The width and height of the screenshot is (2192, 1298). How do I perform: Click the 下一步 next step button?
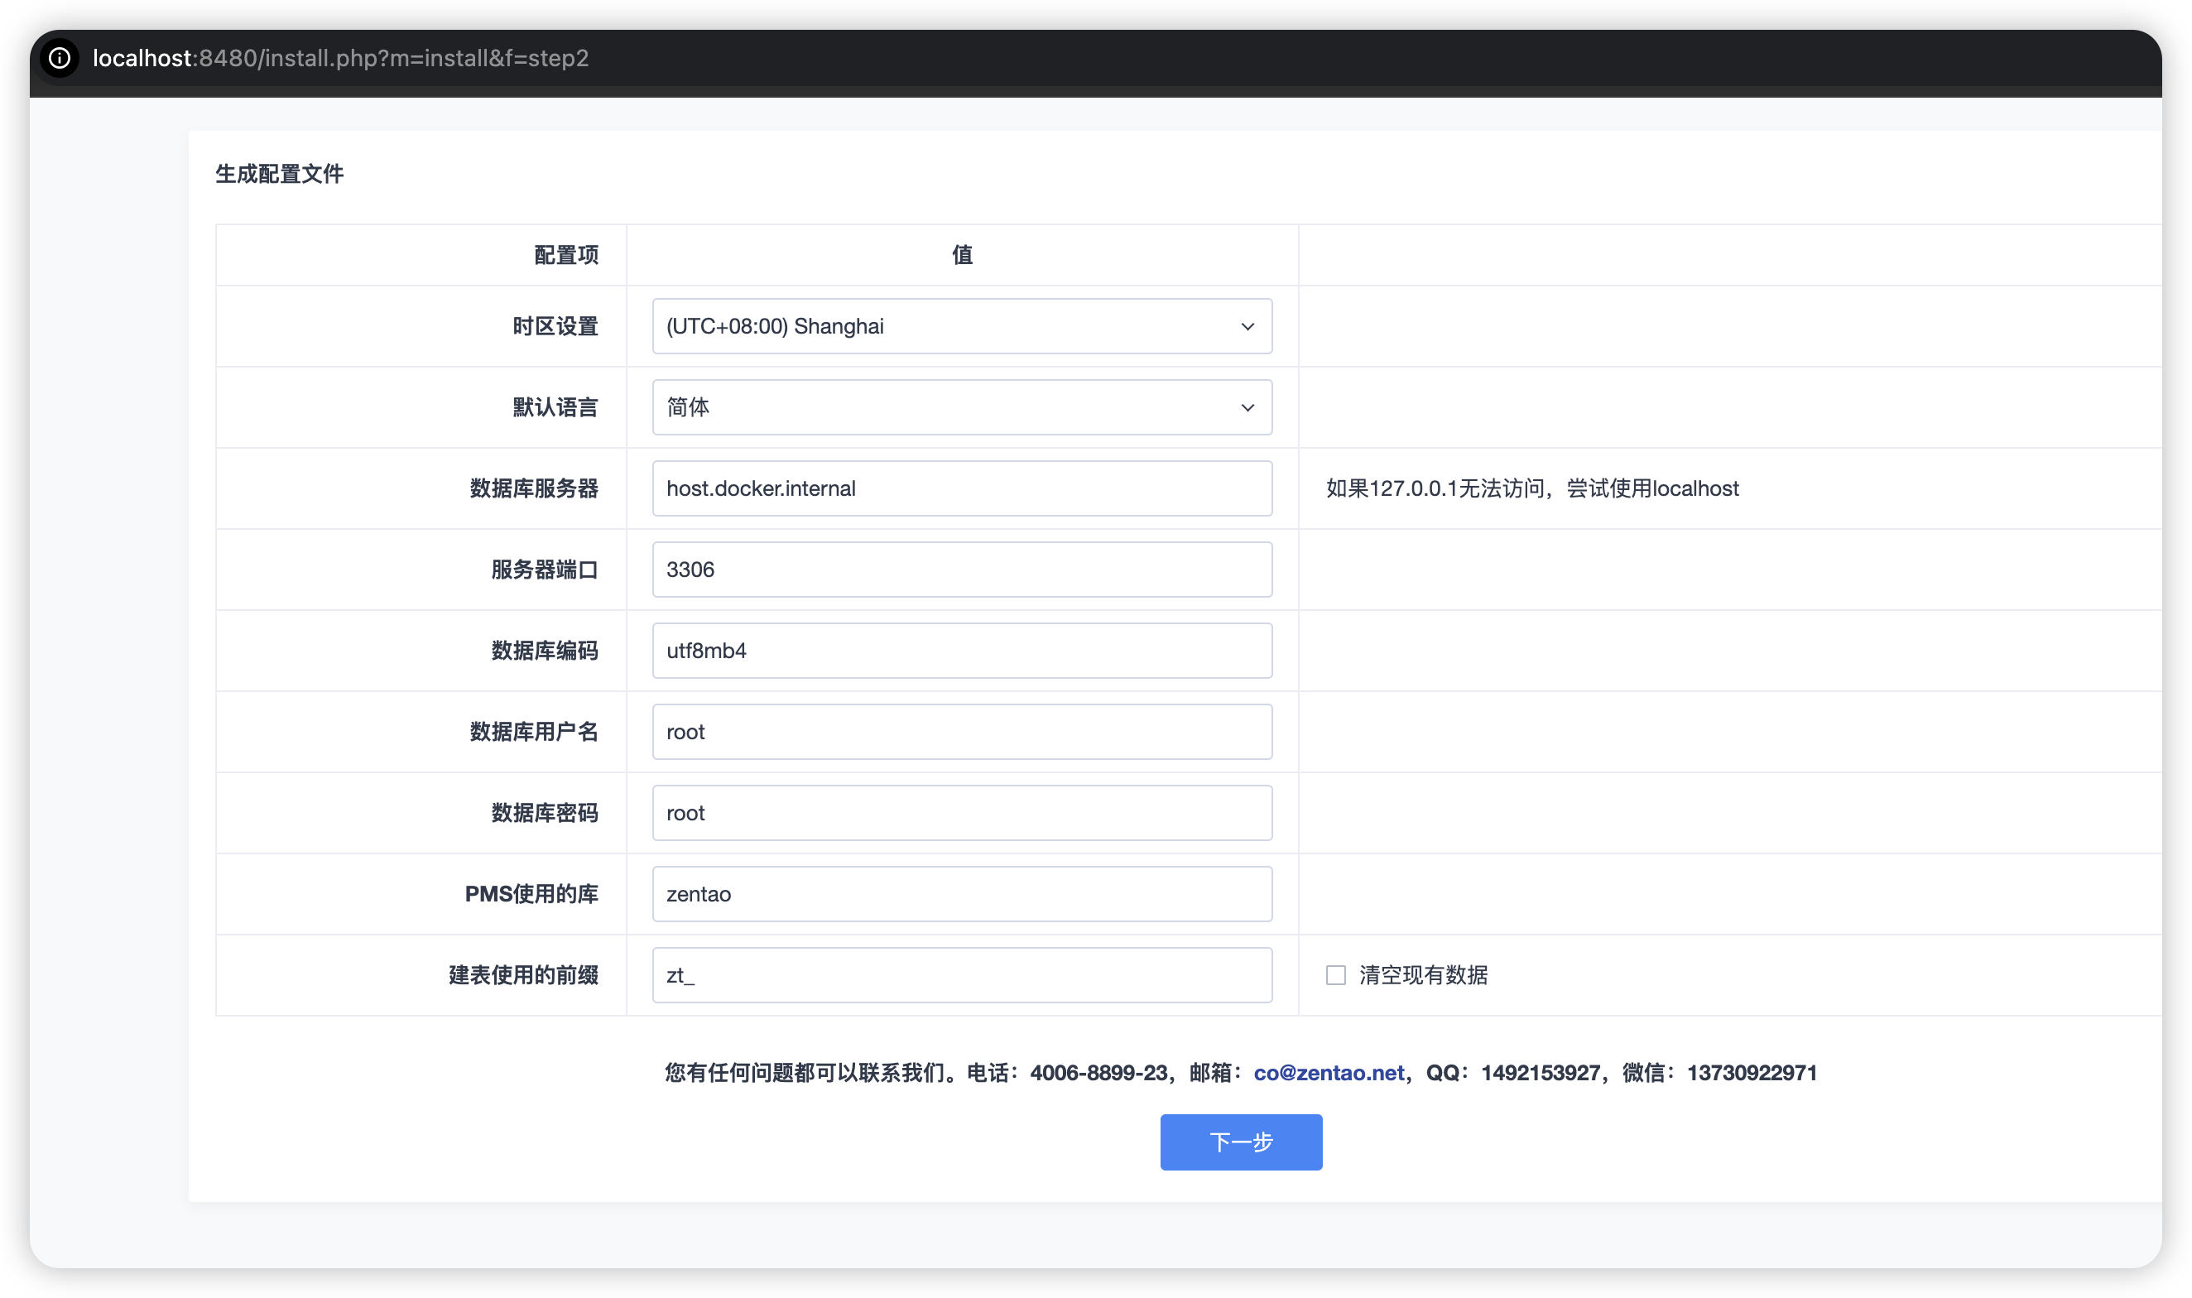[x=1240, y=1142]
